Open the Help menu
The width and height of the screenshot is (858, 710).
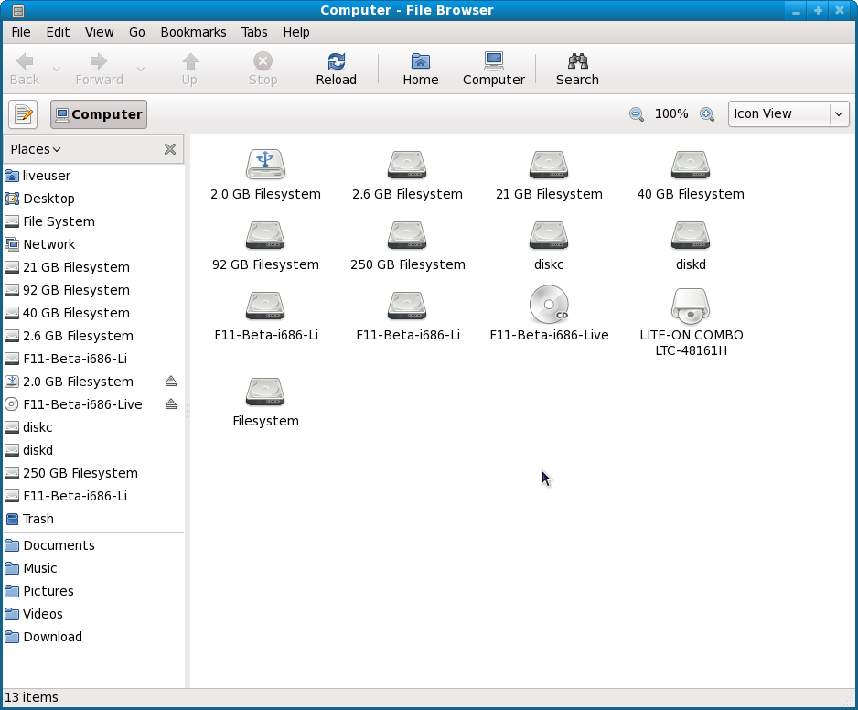pyautogui.click(x=296, y=32)
